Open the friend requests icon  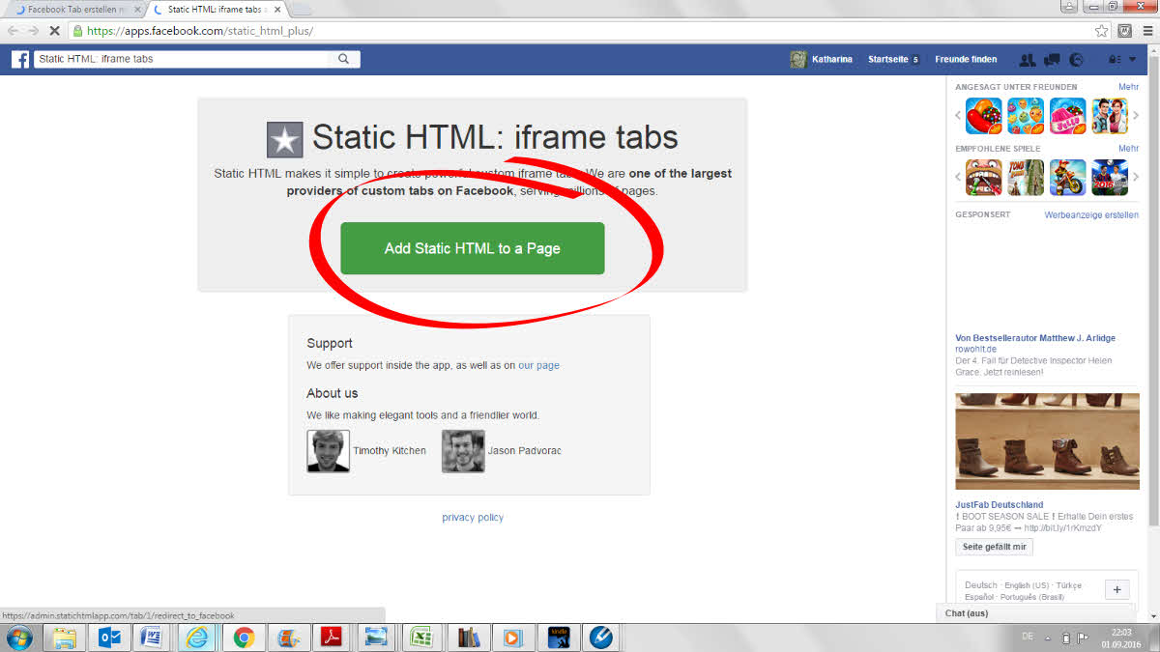tap(1027, 60)
